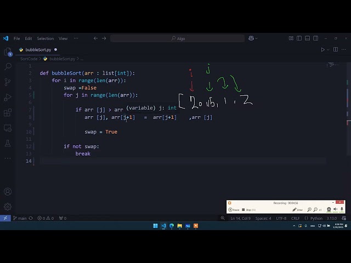This screenshot has height=263, width=351.
Task: Change end of line sequence CRLF
Action: point(295,218)
